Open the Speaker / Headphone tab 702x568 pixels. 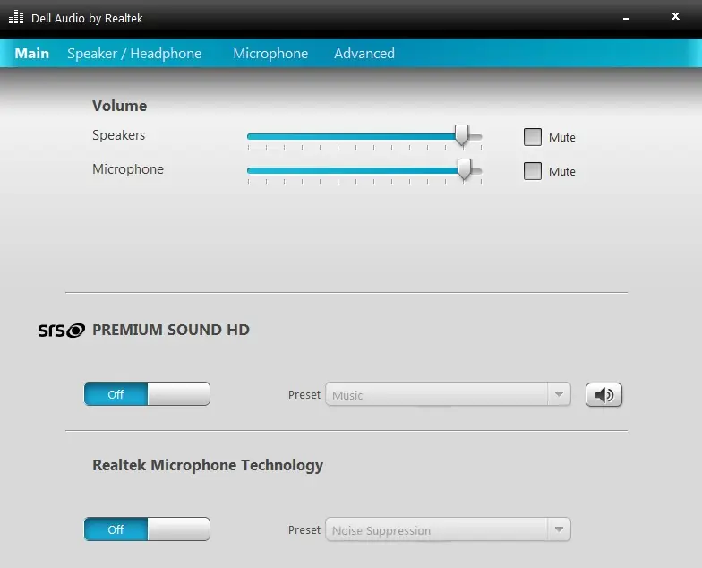(x=134, y=54)
